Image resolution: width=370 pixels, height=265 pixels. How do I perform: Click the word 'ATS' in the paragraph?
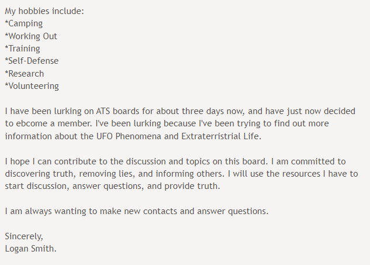[x=103, y=111]
